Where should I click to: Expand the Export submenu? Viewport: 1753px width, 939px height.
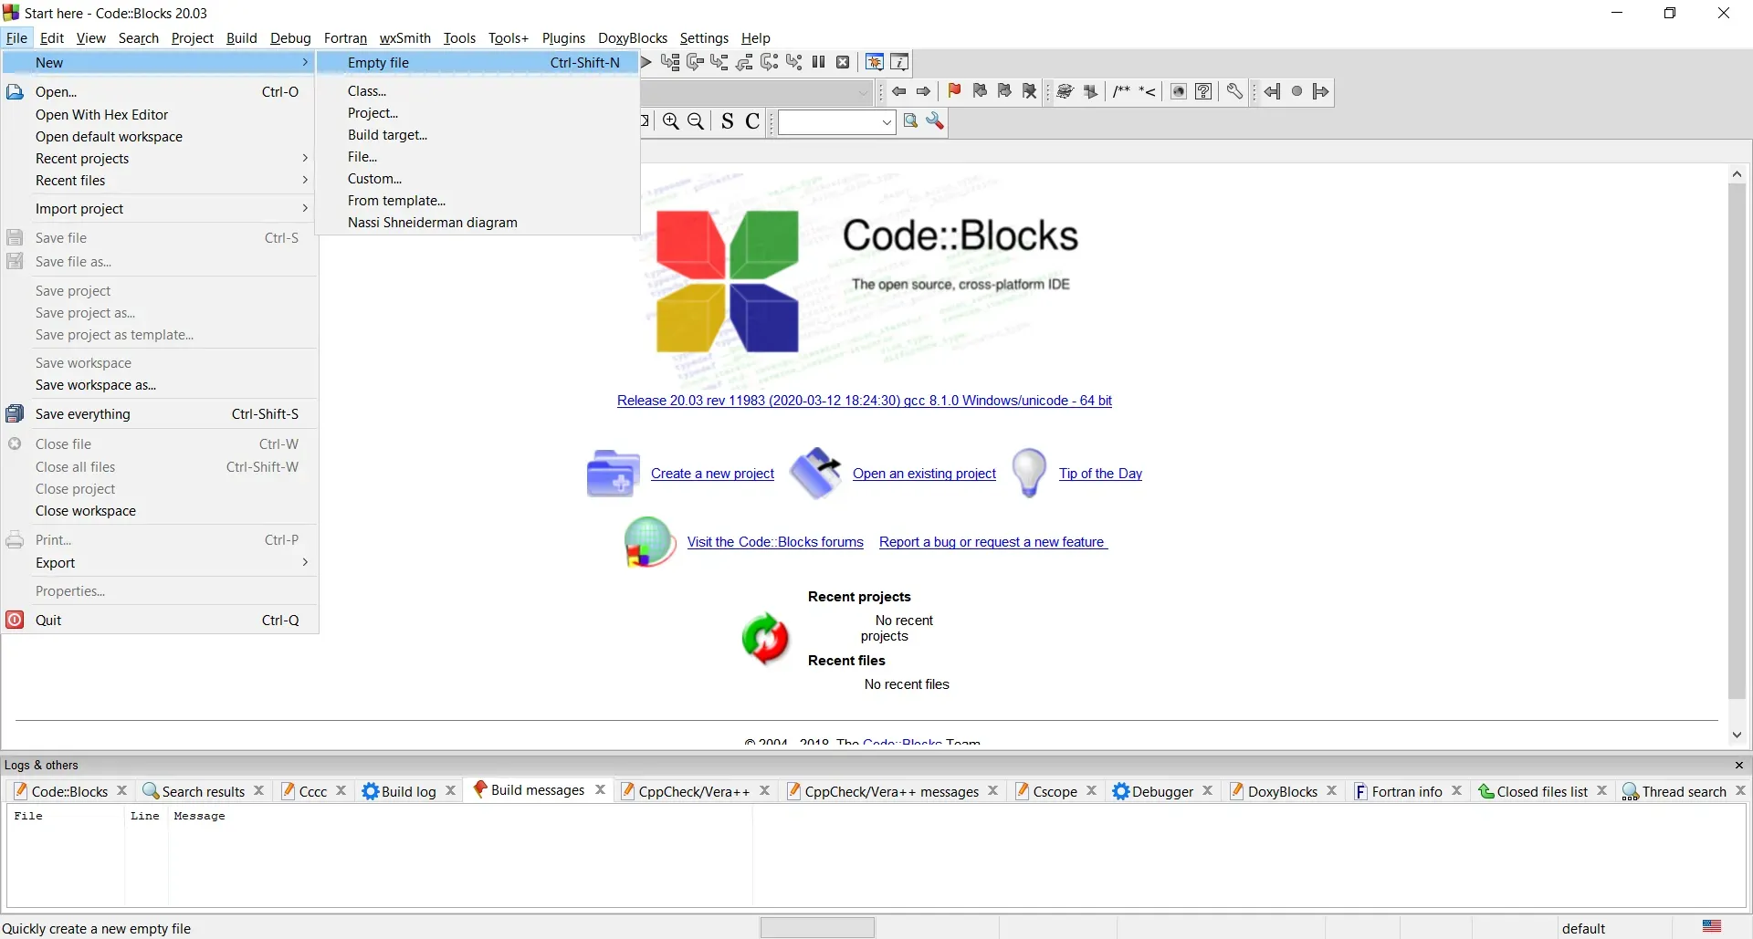click(161, 562)
